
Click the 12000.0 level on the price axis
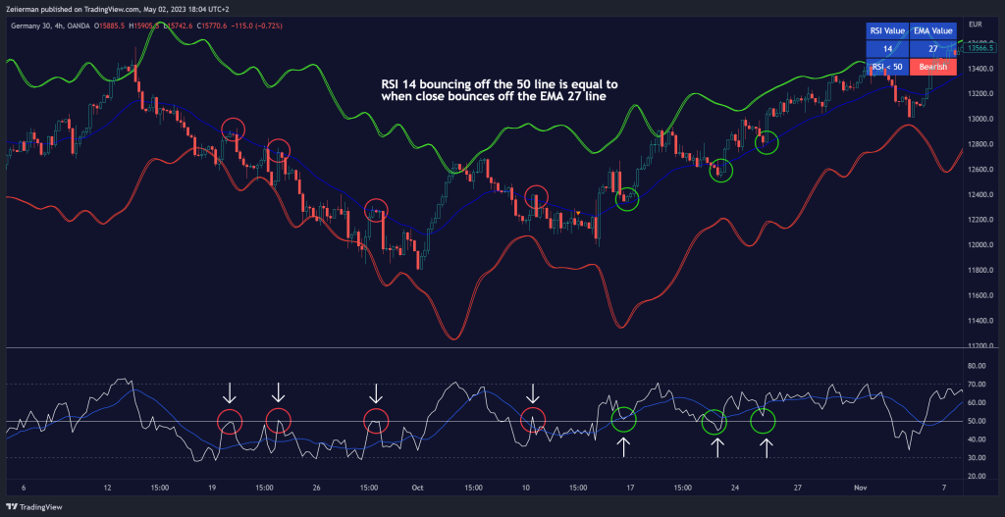[x=978, y=244]
